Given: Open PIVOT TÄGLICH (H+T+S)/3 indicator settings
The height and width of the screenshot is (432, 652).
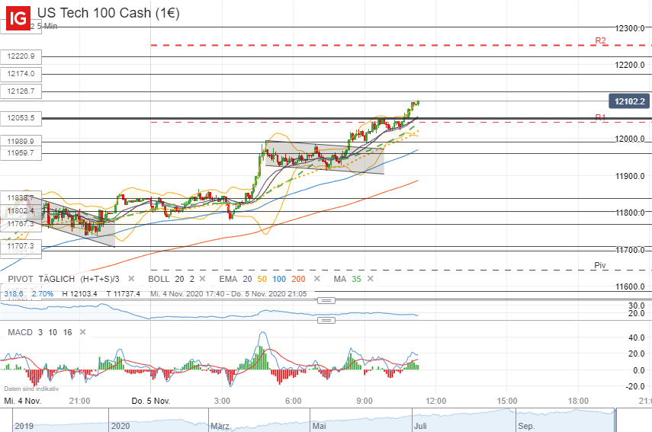Looking at the screenshot, I should pyautogui.click(x=63, y=279).
